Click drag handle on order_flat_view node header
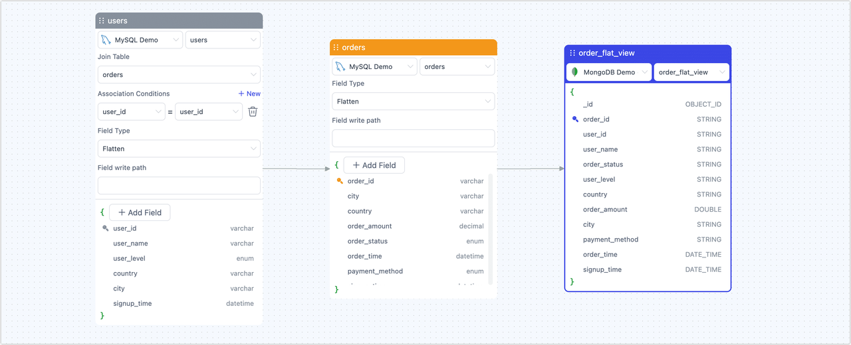This screenshot has height=345, width=851. [x=572, y=53]
